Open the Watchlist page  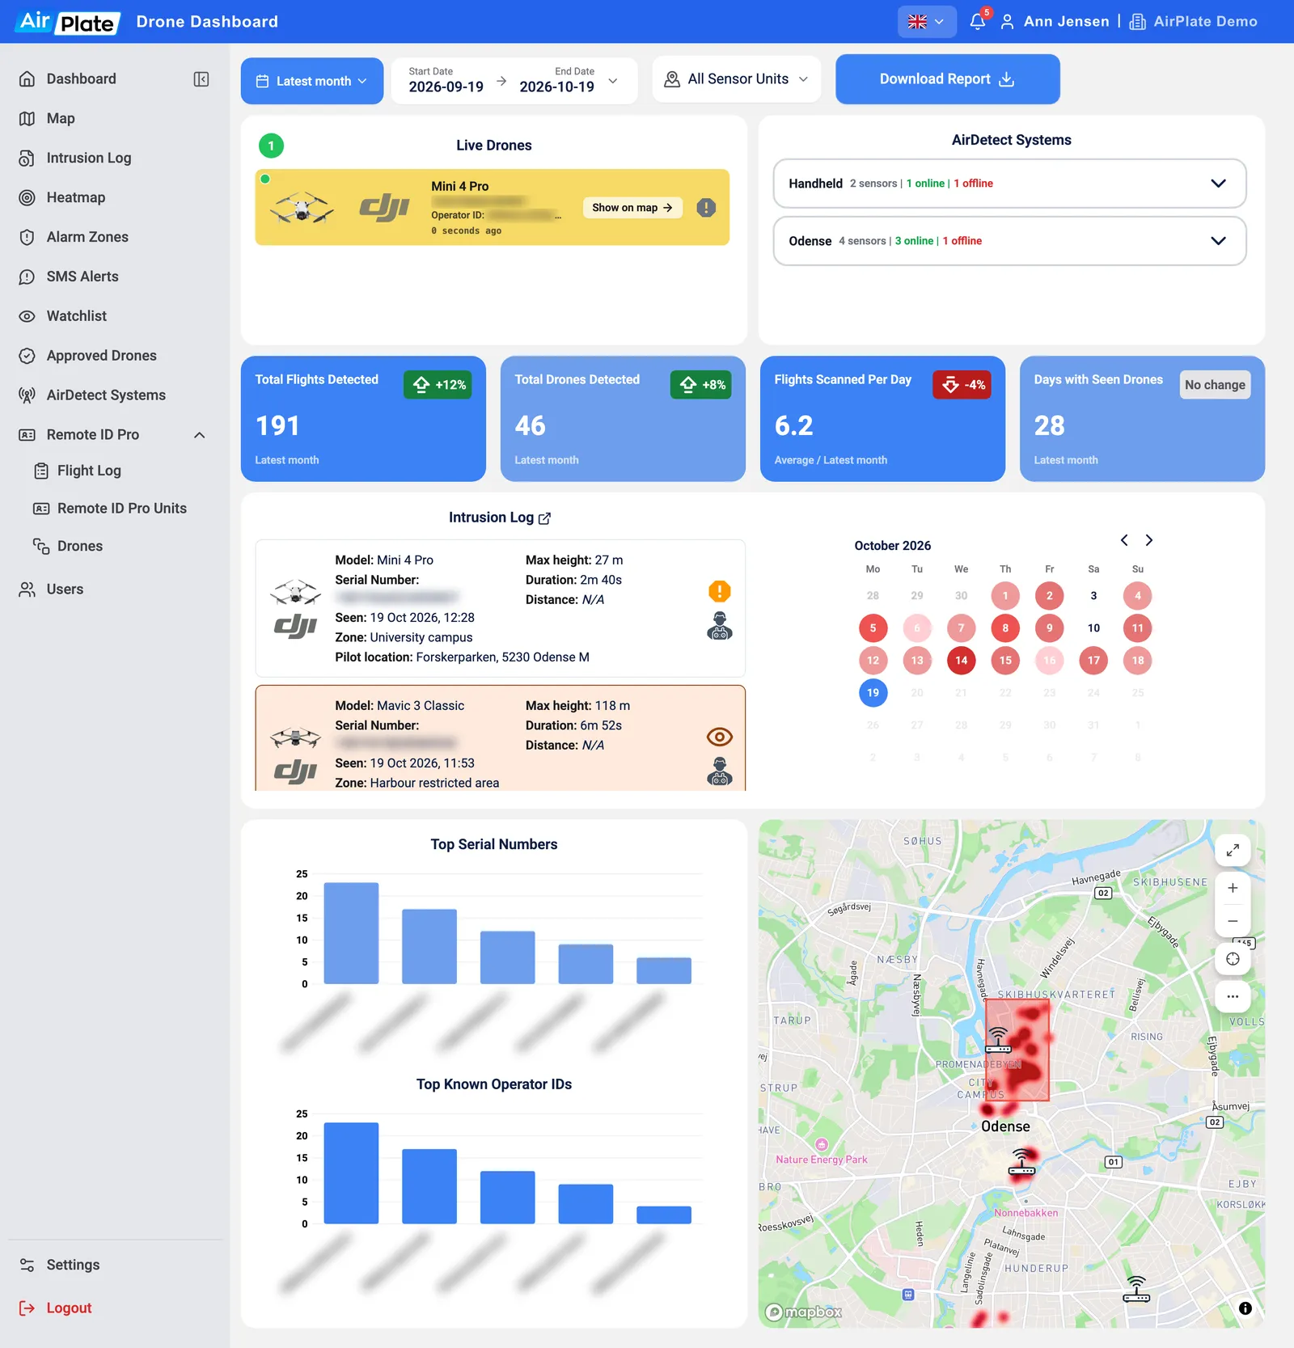(x=77, y=316)
